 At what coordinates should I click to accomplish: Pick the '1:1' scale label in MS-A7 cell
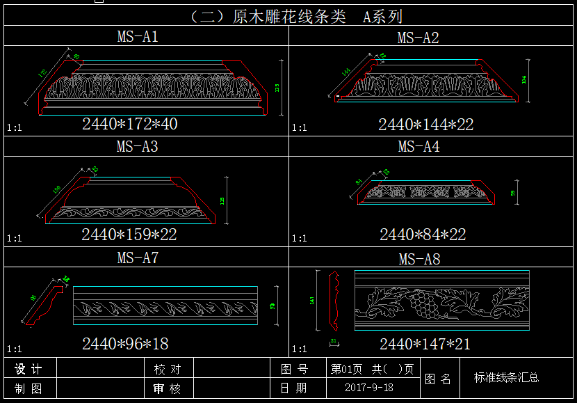click(x=15, y=349)
